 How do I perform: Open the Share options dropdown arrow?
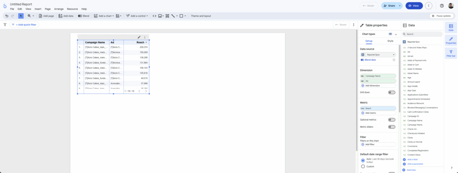point(400,5)
